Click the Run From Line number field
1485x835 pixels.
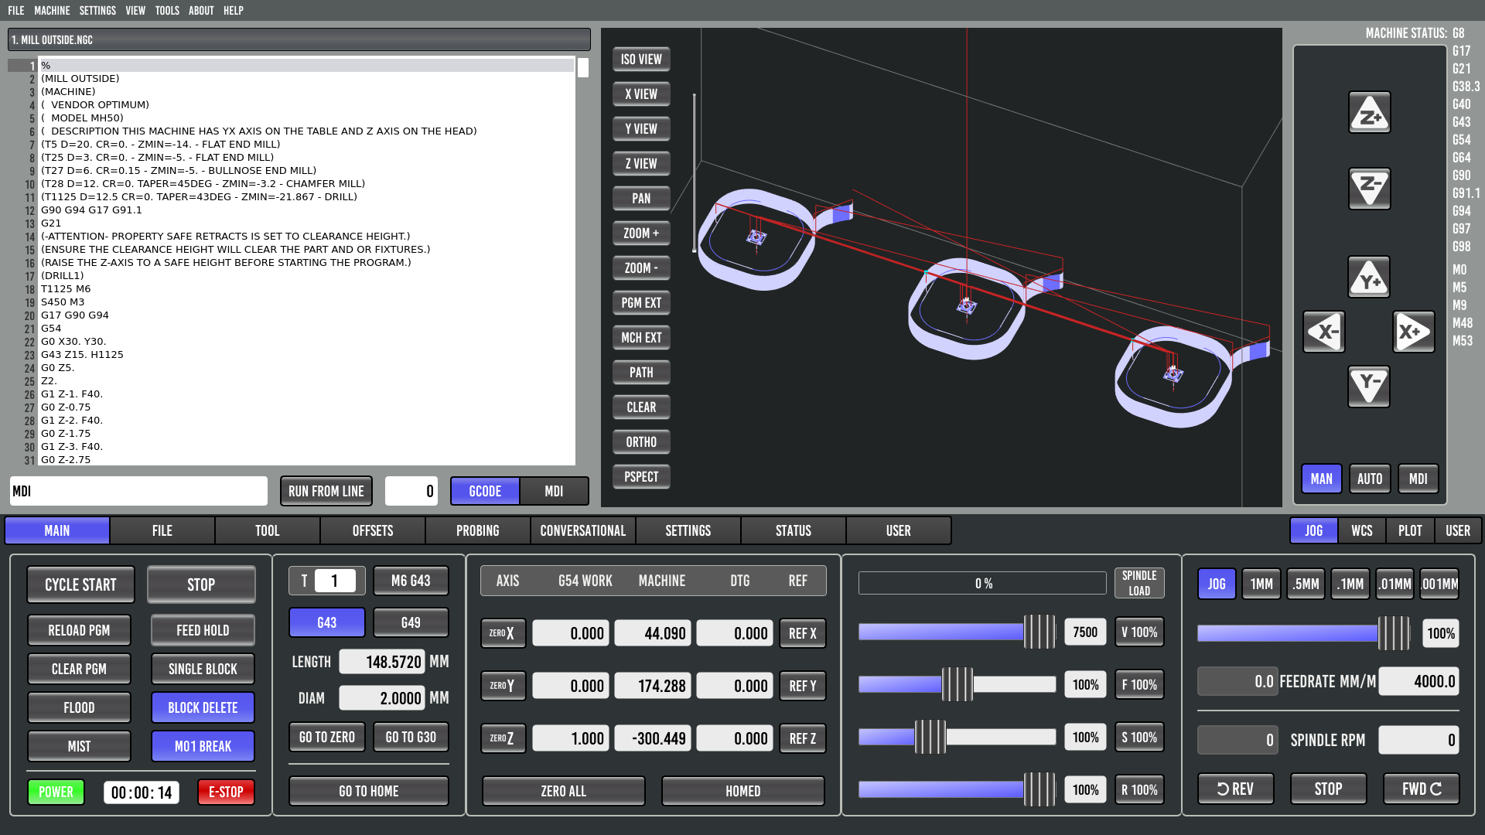click(411, 492)
